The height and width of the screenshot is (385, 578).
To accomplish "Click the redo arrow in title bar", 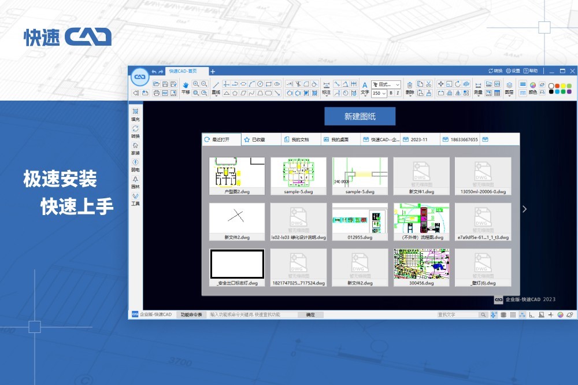I will (x=160, y=72).
